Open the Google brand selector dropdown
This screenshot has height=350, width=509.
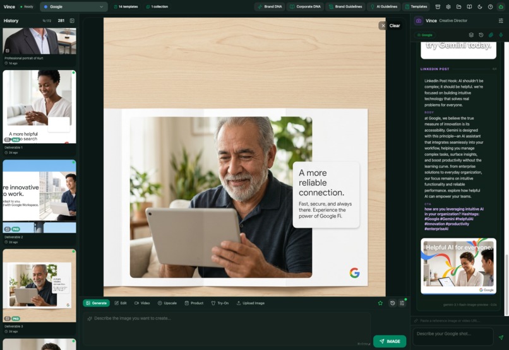74,6
